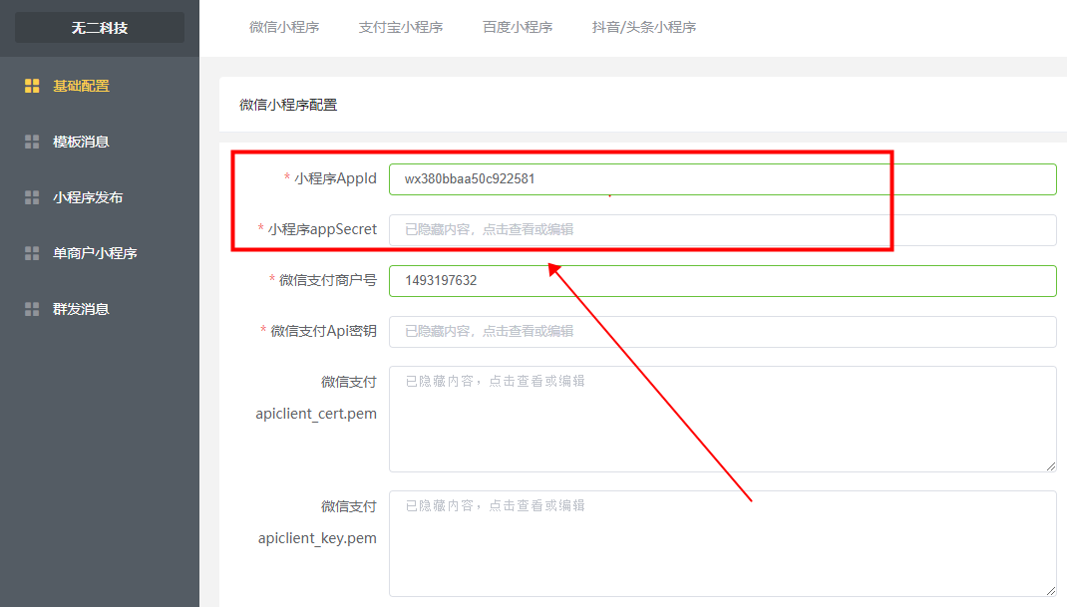Click the 单商户小程序 grid icon

32,253
